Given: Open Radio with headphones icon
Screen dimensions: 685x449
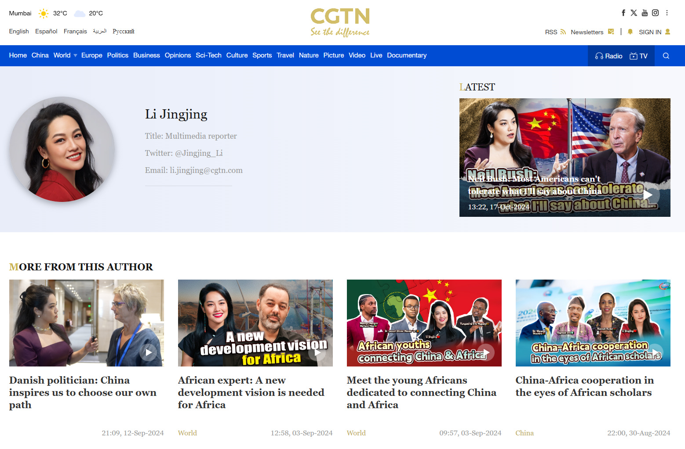Looking at the screenshot, I should (x=608, y=56).
